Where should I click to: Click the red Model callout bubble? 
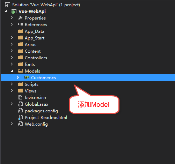[x=94, y=104]
